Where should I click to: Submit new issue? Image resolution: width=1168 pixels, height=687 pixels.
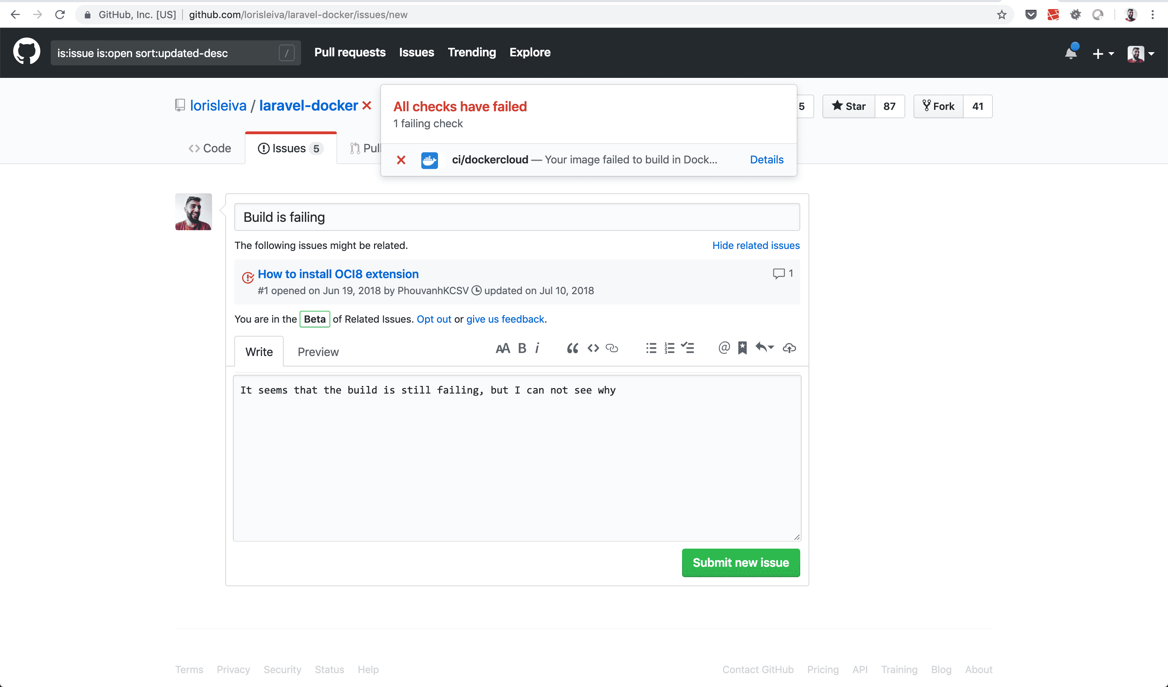pos(740,563)
